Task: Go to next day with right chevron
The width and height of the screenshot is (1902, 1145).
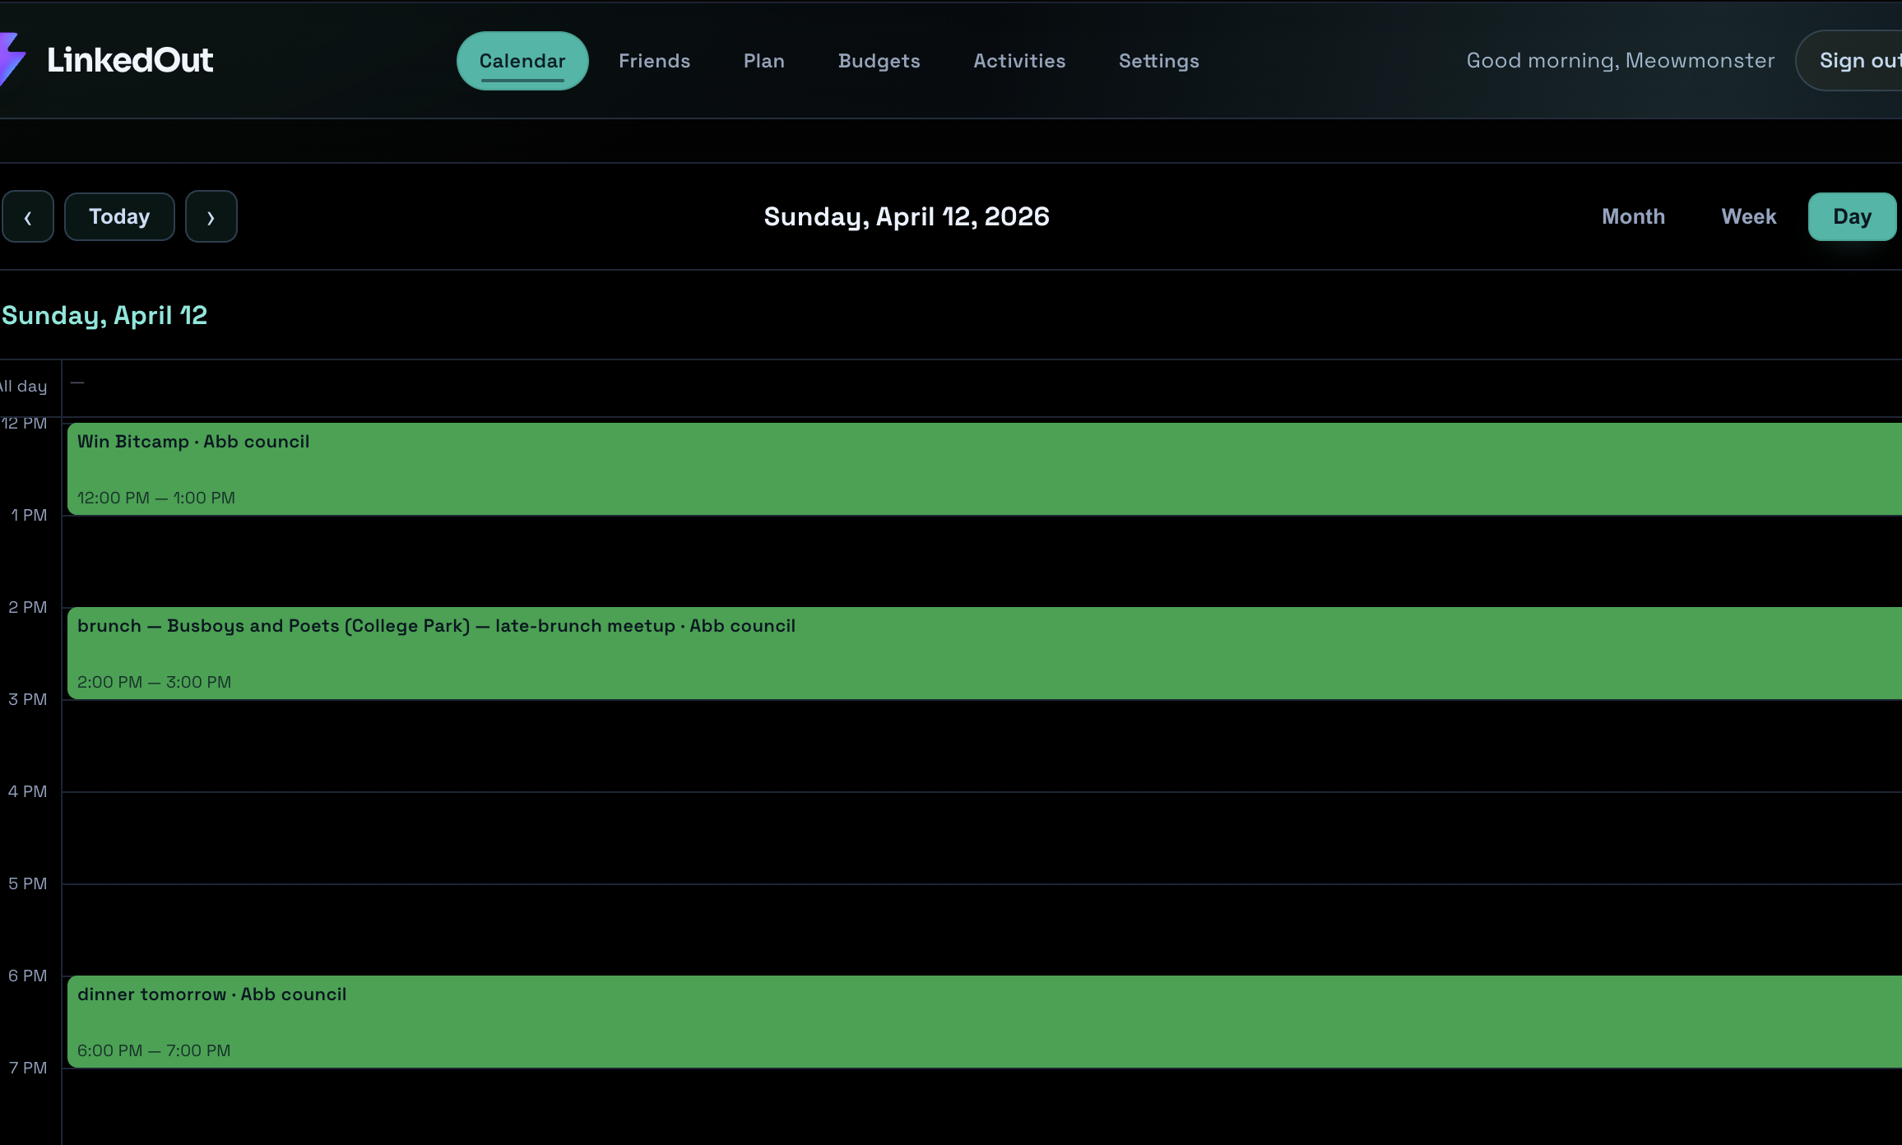Action: (211, 217)
